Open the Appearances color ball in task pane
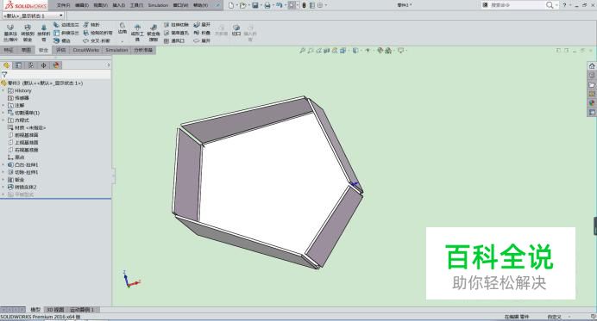This screenshot has width=597, height=321. [592, 103]
